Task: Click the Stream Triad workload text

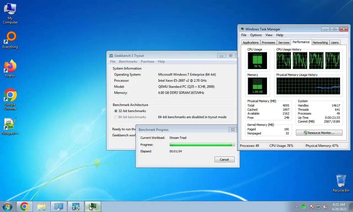Action: tap(178, 138)
